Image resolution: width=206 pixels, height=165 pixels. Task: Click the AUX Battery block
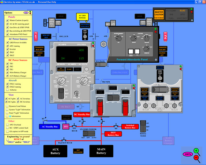55,151
